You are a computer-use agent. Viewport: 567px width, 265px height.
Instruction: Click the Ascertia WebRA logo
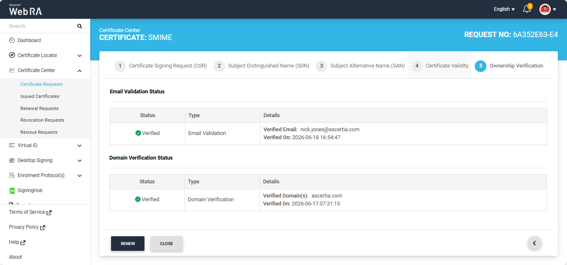25,10
